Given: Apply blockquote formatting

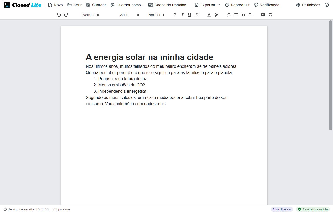Looking at the screenshot, I should pyautogui.click(x=243, y=15).
